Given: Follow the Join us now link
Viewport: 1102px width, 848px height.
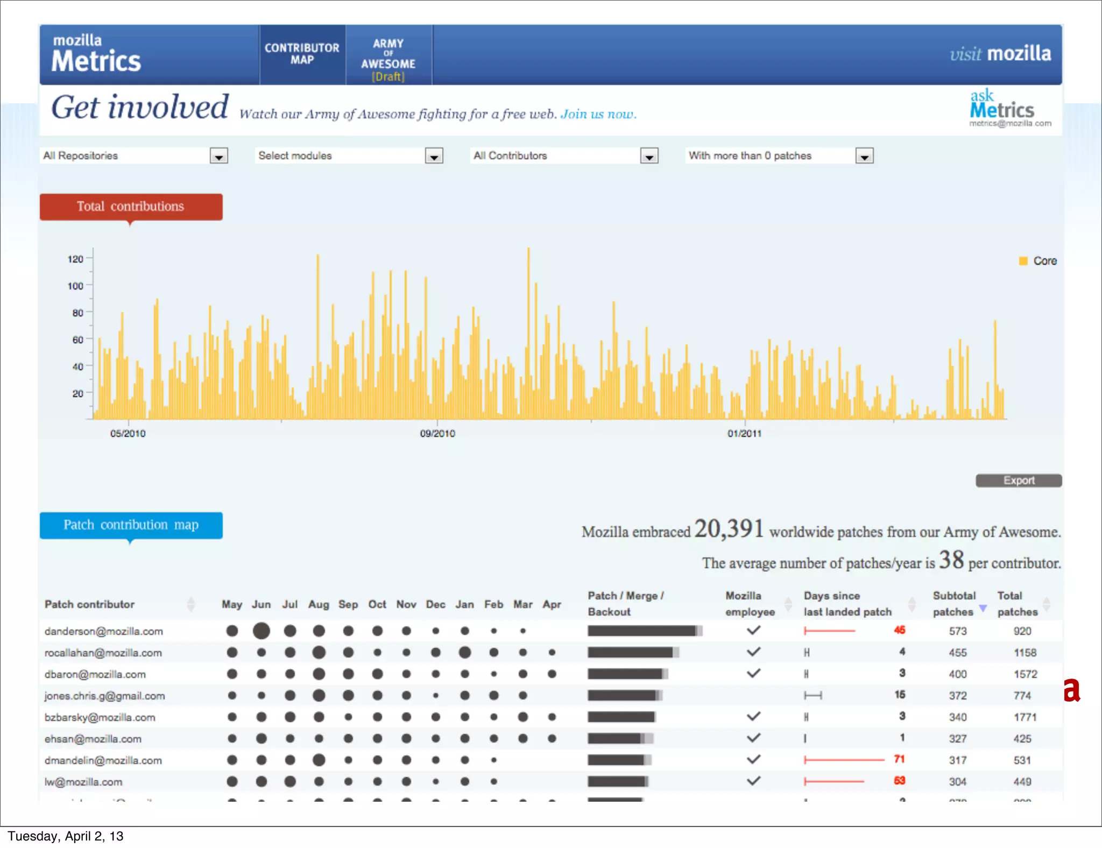Looking at the screenshot, I should [x=598, y=114].
